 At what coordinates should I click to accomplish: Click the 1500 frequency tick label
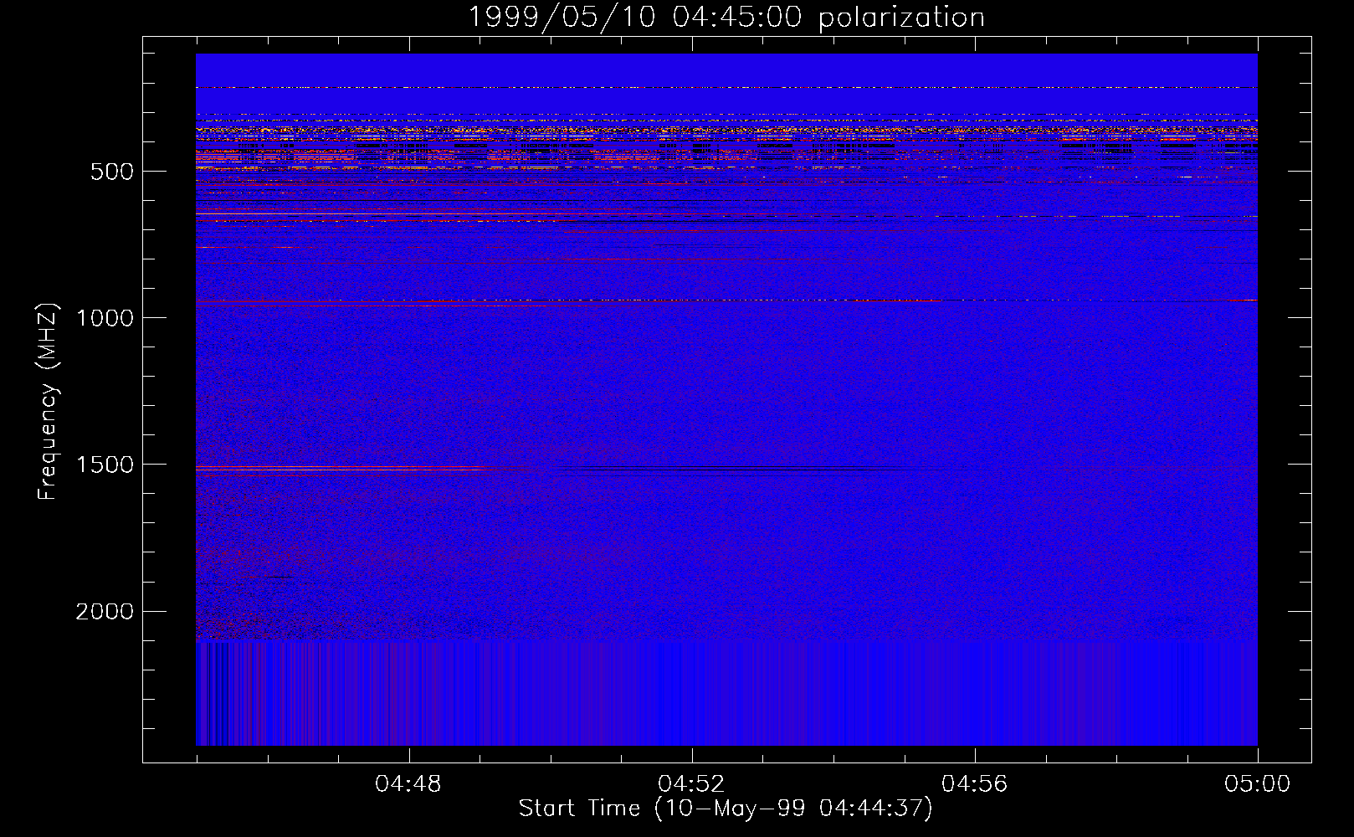pyautogui.click(x=105, y=465)
